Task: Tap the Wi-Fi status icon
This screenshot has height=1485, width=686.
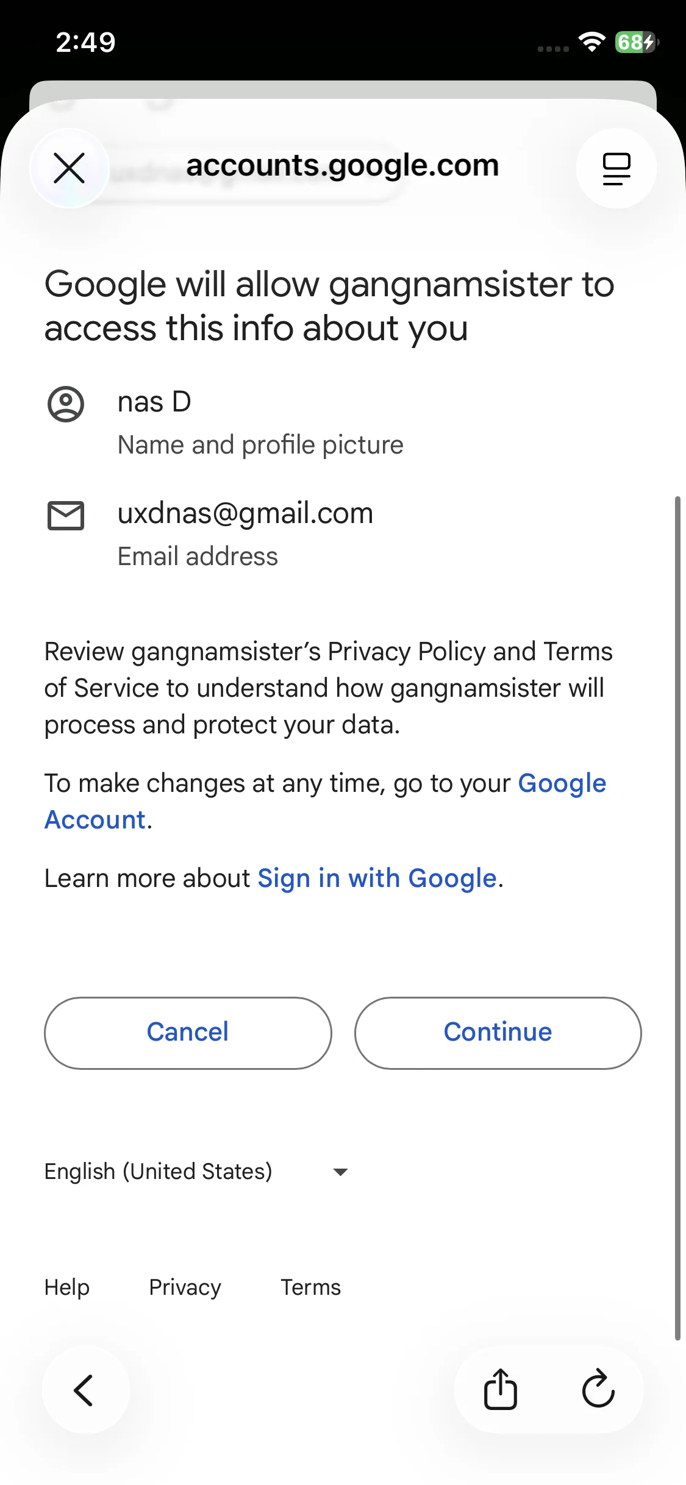Action: pyautogui.click(x=591, y=42)
